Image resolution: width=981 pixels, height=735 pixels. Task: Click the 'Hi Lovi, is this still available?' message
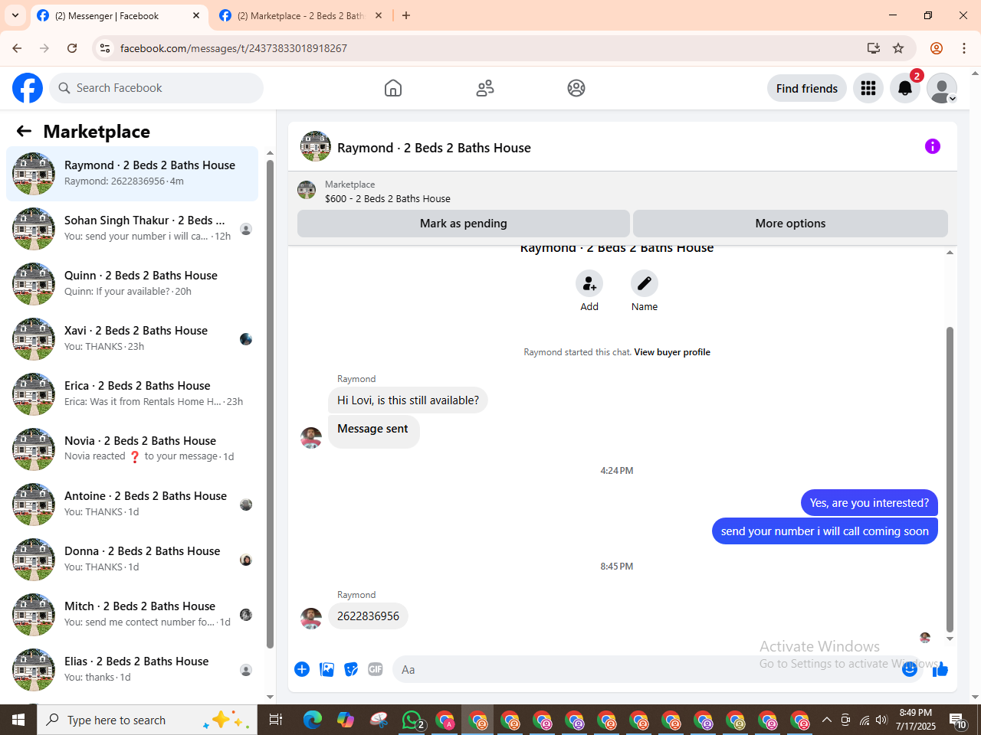click(408, 400)
